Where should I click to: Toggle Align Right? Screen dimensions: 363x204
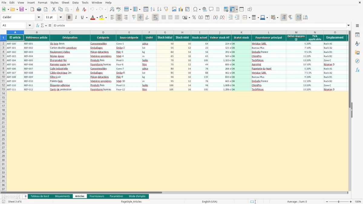click(126, 18)
